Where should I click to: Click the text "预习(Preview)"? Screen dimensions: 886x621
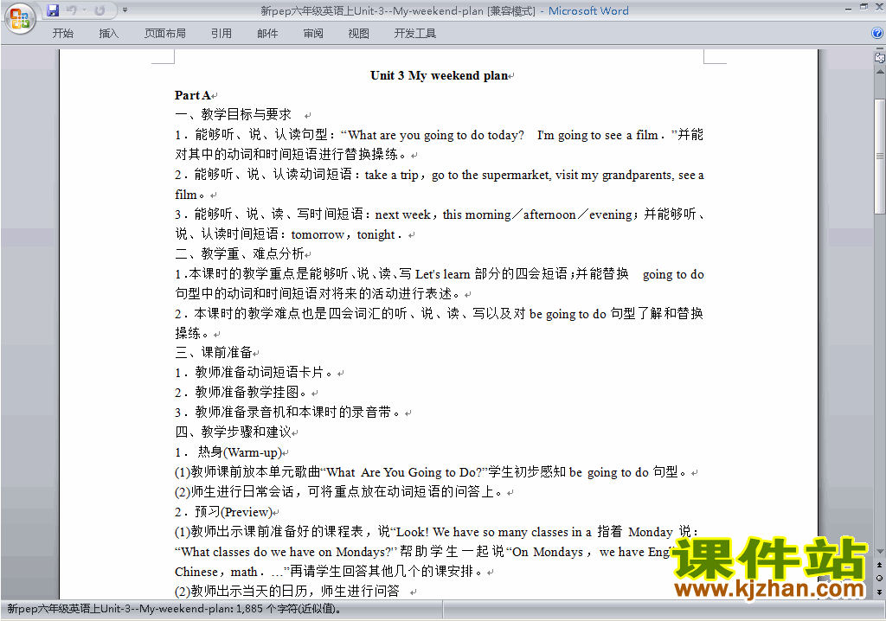(234, 512)
